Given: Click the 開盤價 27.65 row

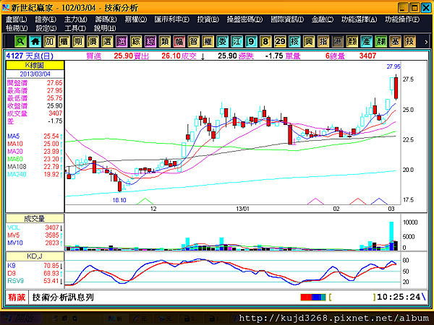Looking at the screenshot, I should coord(35,83).
